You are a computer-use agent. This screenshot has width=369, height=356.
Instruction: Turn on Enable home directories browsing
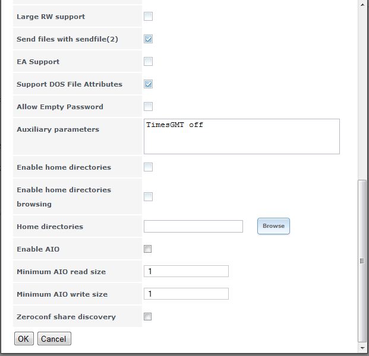coord(148,197)
